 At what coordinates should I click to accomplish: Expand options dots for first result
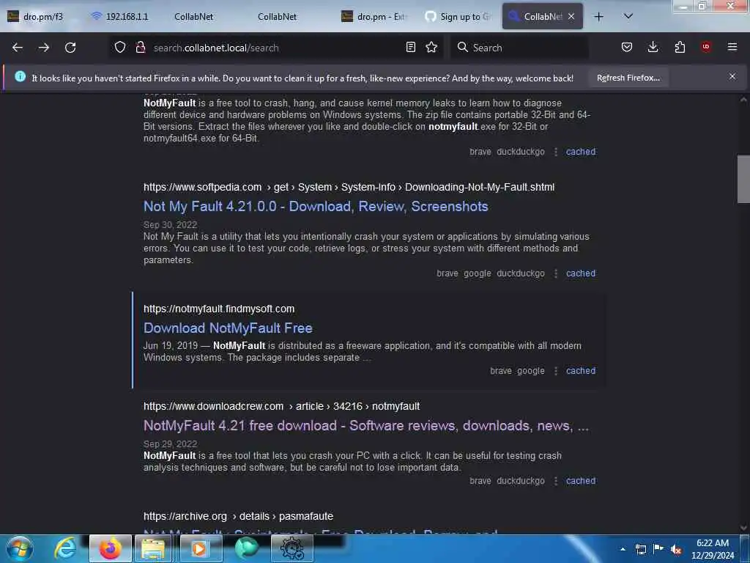(556, 152)
